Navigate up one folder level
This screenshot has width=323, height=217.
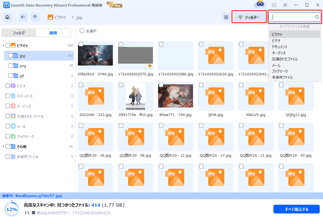pos(35,17)
